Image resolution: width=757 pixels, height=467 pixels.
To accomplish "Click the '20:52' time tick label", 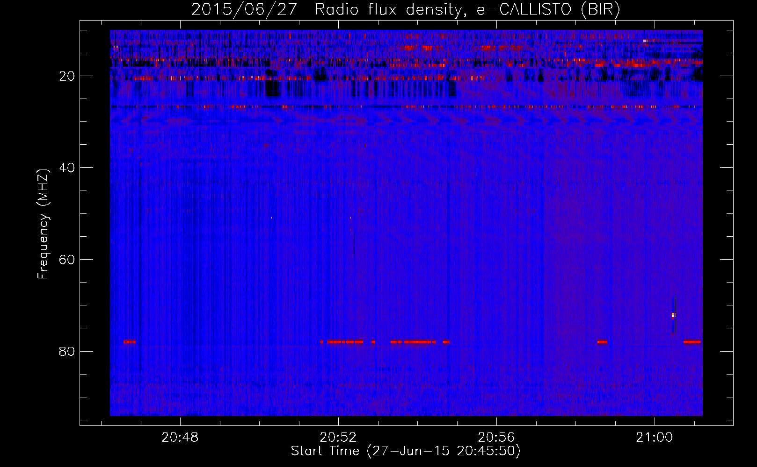I will [x=338, y=438].
